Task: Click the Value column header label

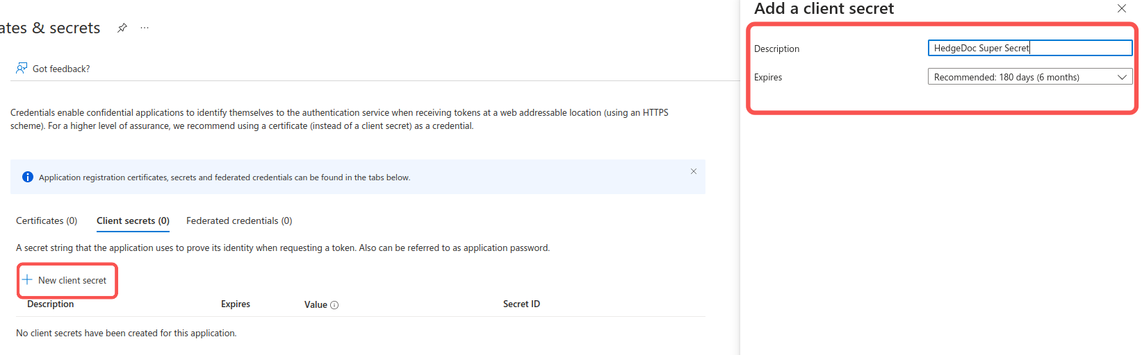Action: coord(316,304)
